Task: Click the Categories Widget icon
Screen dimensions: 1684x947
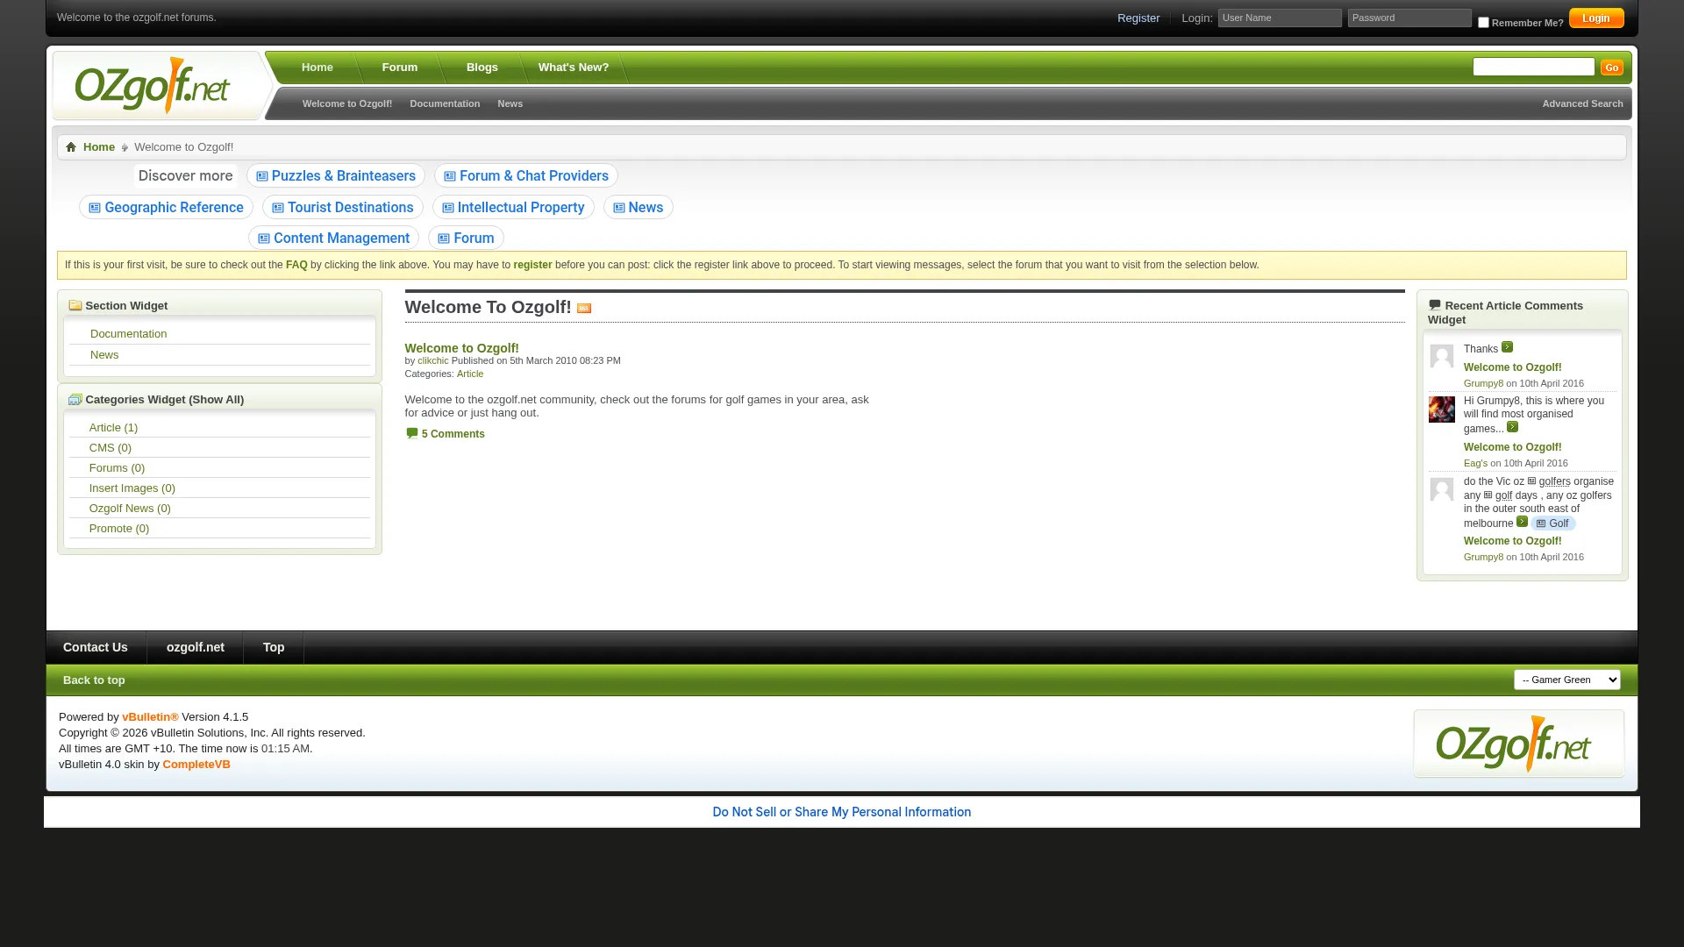Action: click(x=75, y=400)
